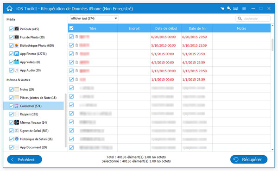Open the feedback chat icon
The height and width of the screenshot is (171, 278).
point(235,8)
